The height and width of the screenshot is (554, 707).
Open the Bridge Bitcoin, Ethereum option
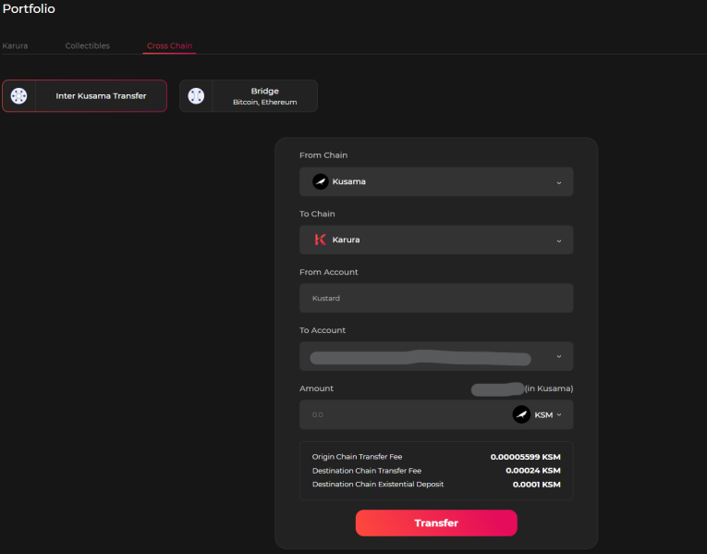[249, 95]
